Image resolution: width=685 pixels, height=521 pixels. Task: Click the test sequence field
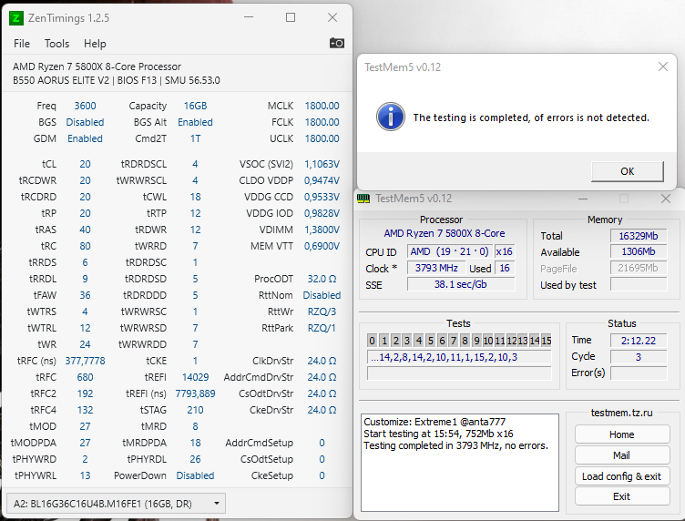(x=459, y=357)
